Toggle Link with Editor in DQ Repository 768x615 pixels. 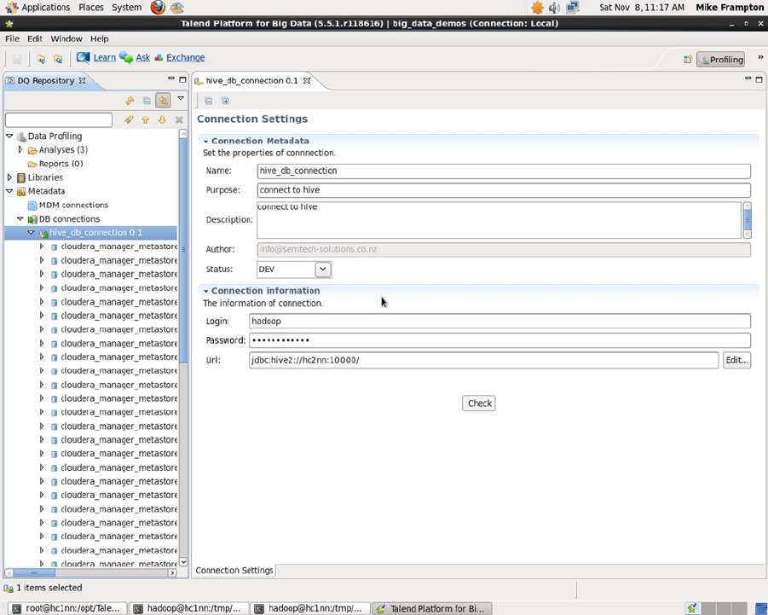click(163, 101)
